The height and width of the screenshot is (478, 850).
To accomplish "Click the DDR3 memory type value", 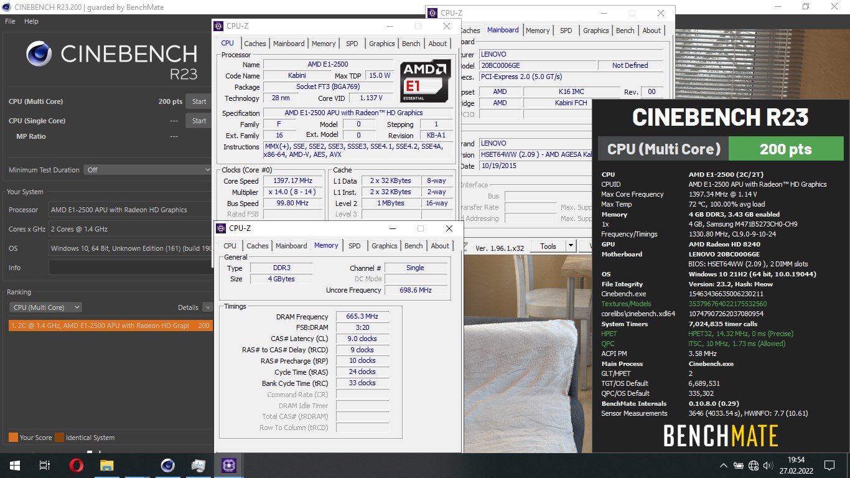I will (x=281, y=268).
